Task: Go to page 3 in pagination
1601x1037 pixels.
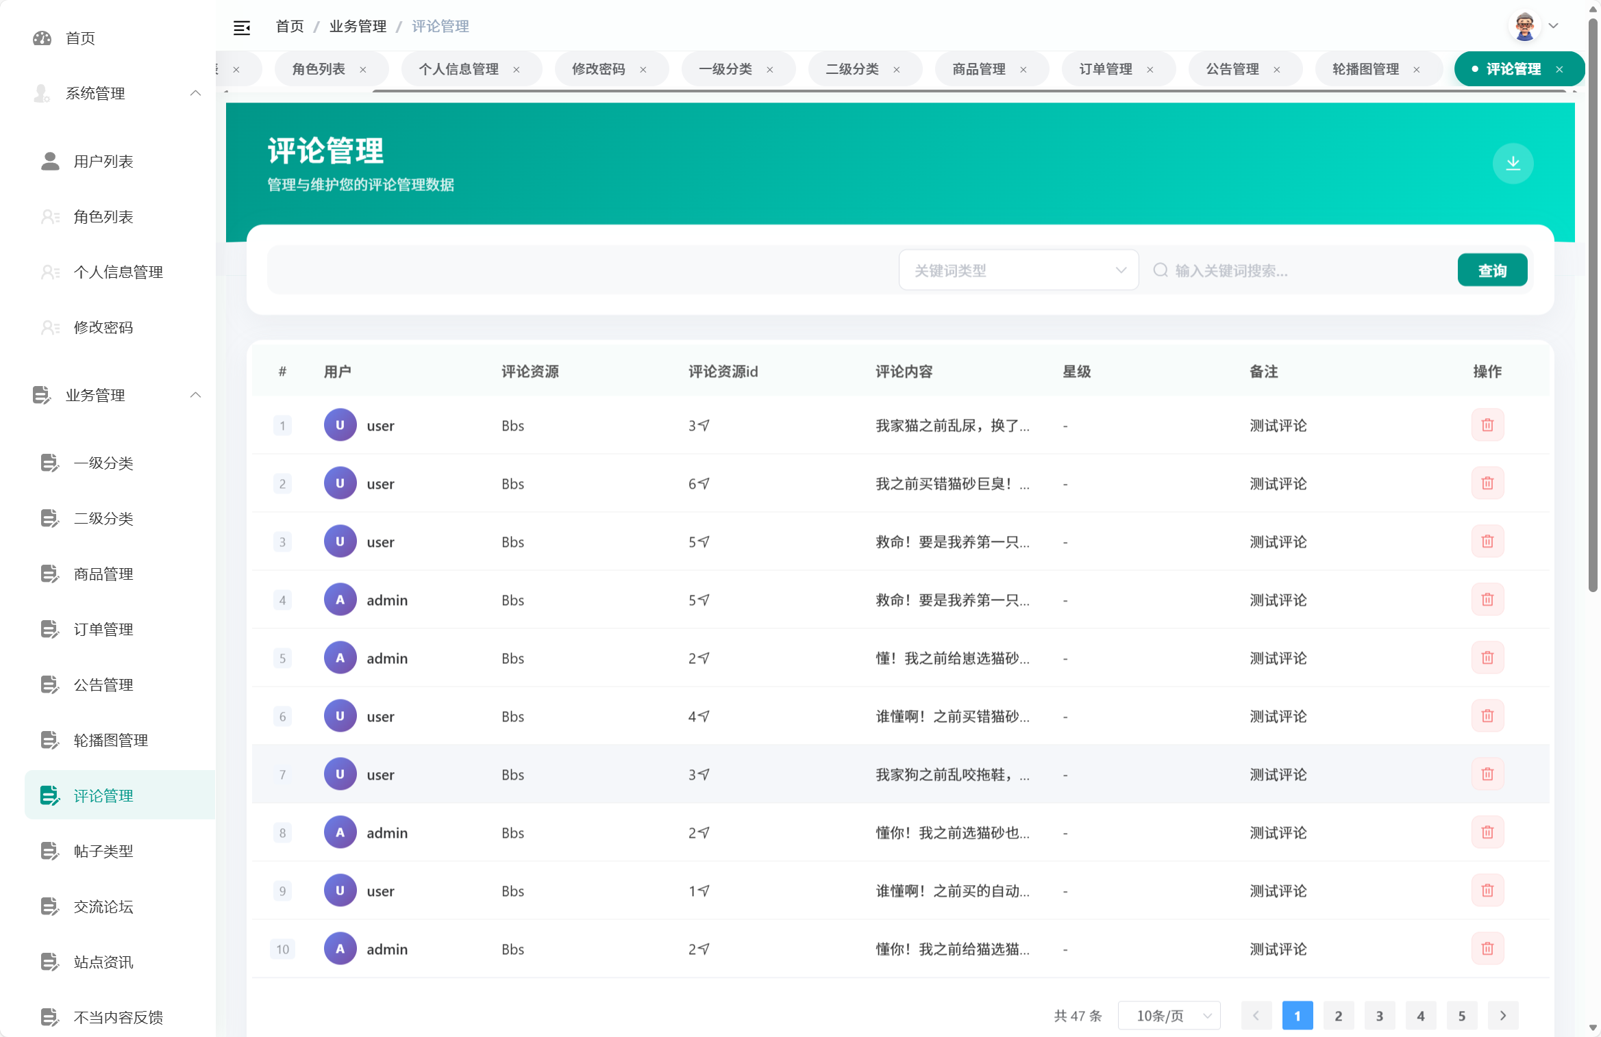Action: point(1380,1015)
